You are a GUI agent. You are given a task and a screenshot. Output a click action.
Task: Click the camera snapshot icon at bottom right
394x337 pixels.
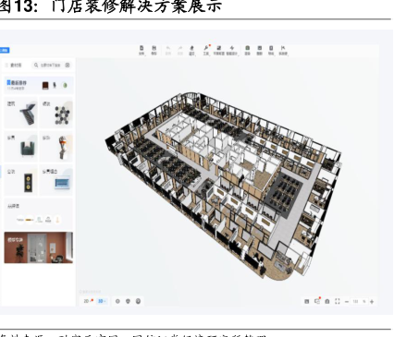coord(327,301)
